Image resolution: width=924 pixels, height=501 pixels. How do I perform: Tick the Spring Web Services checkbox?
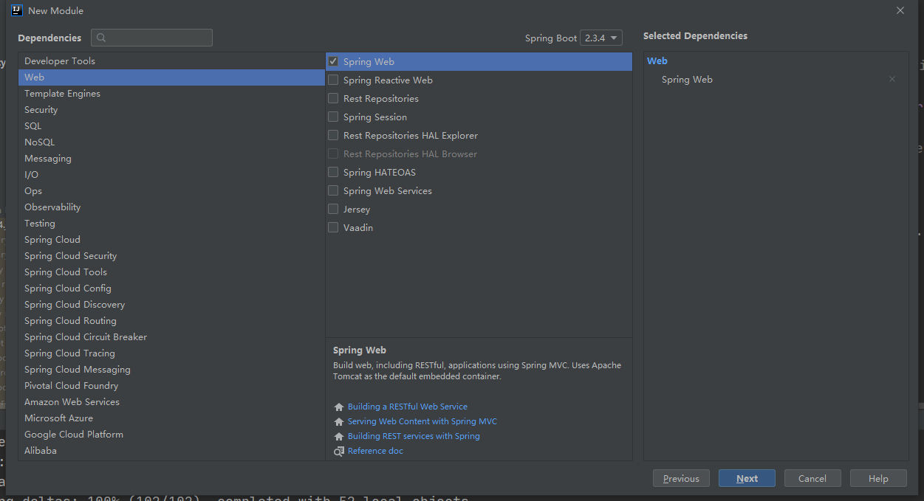pyautogui.click(x=333, y=190)
